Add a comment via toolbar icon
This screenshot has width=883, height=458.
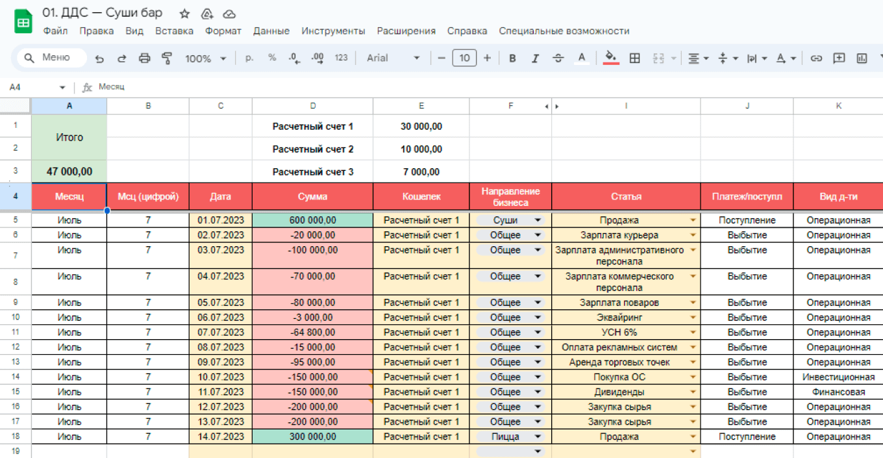tap(839, 58)
